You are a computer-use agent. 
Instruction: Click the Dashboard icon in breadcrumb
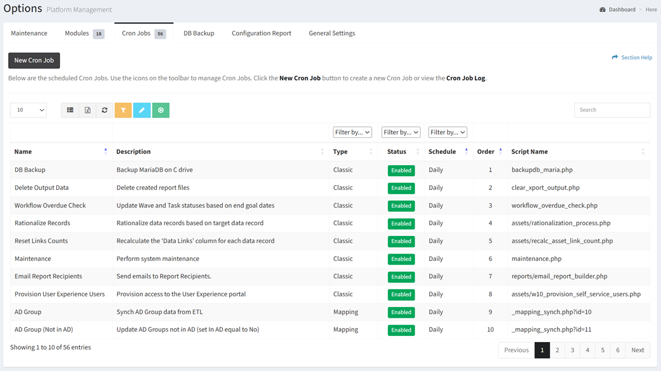(x=602, y=10)
